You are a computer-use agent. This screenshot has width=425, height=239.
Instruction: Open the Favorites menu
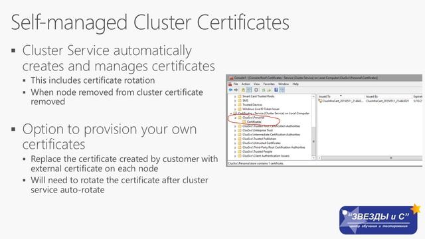[x=269, y=84]
